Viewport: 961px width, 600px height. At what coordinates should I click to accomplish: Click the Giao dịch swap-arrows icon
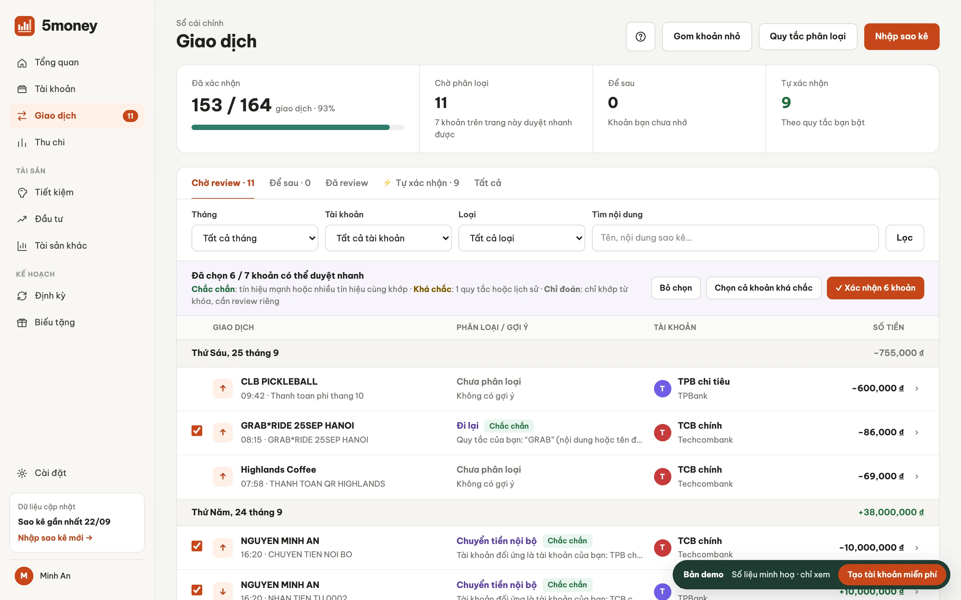22,116
